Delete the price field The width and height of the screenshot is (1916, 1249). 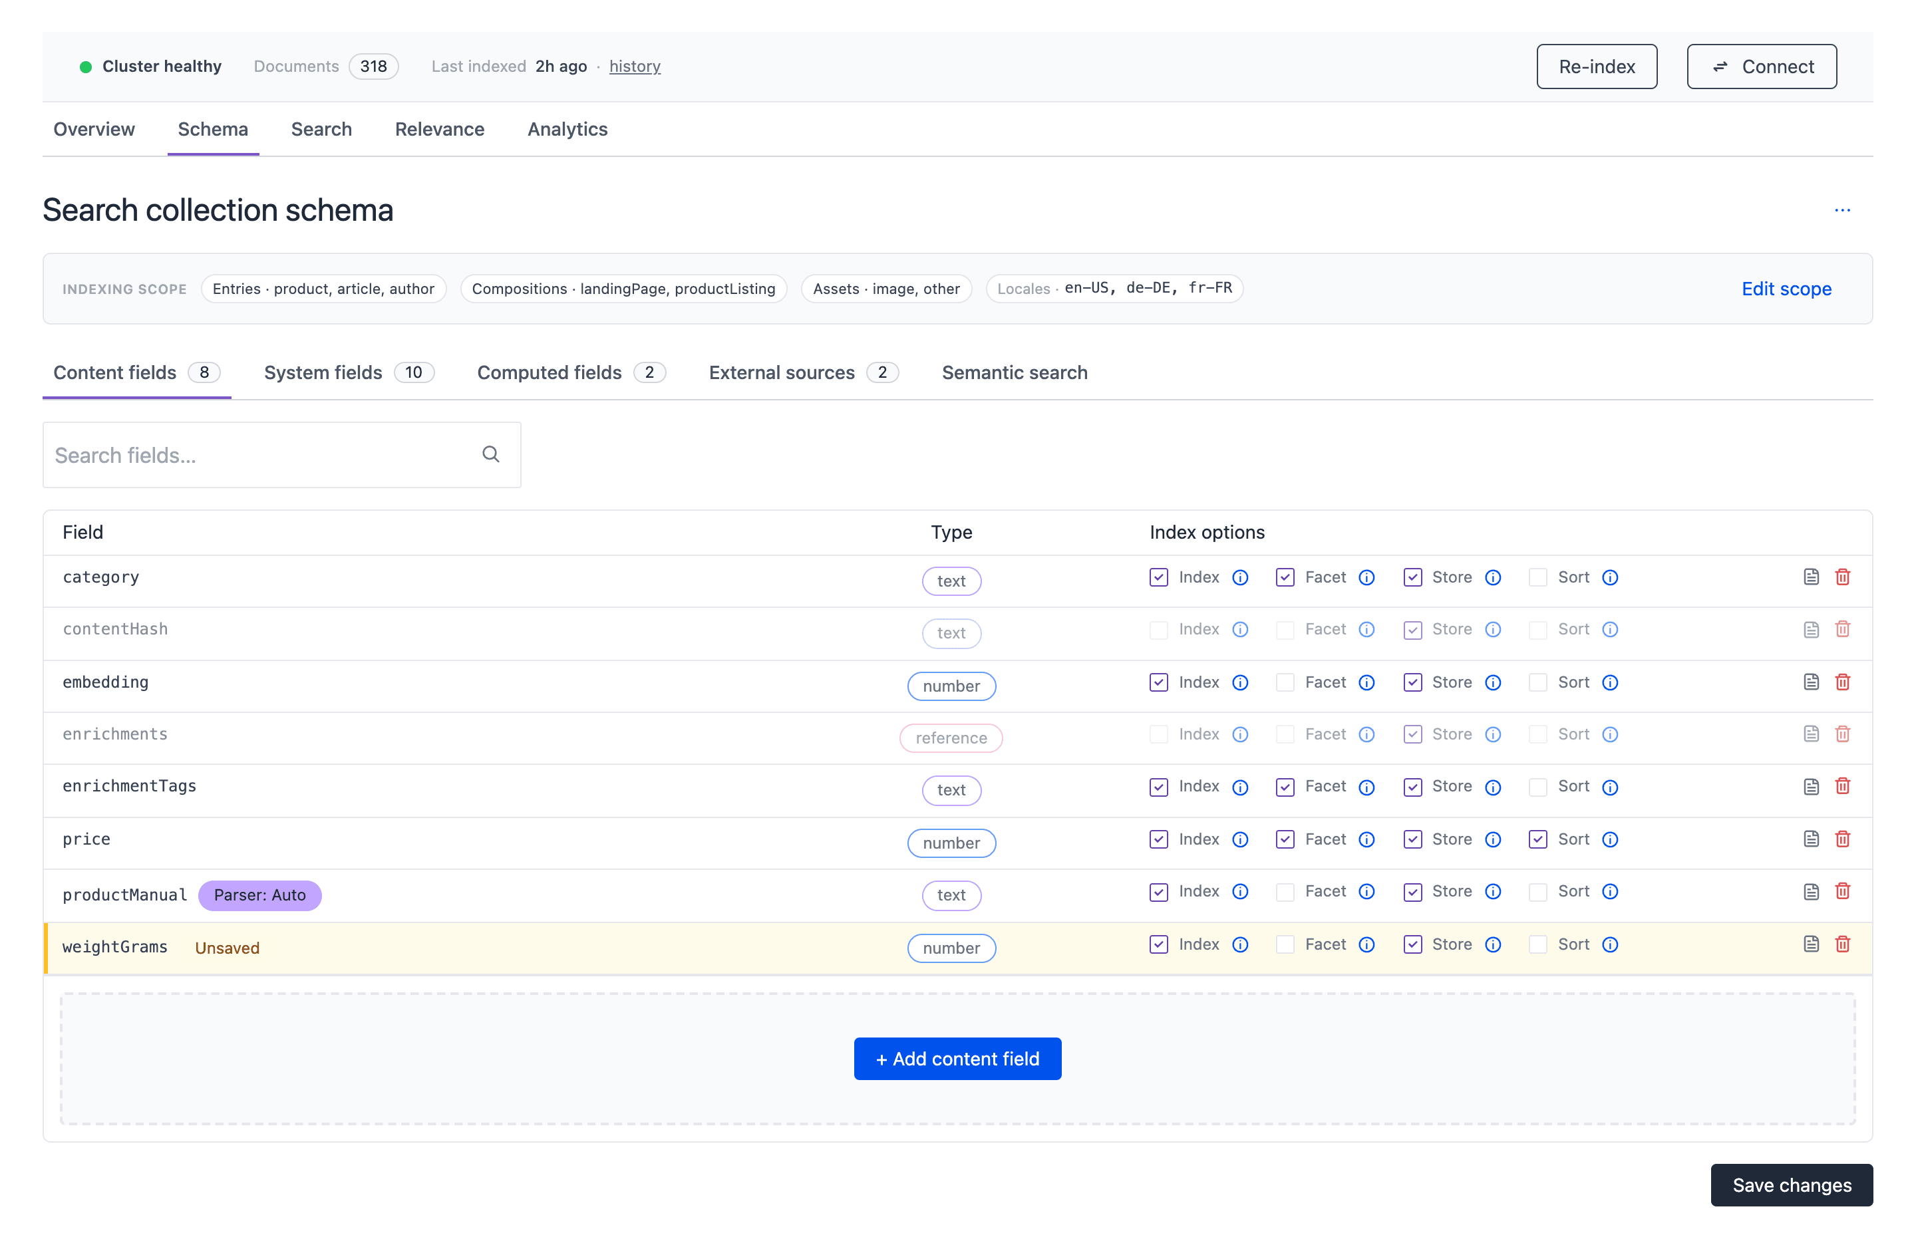click(x=1842, y=839)
